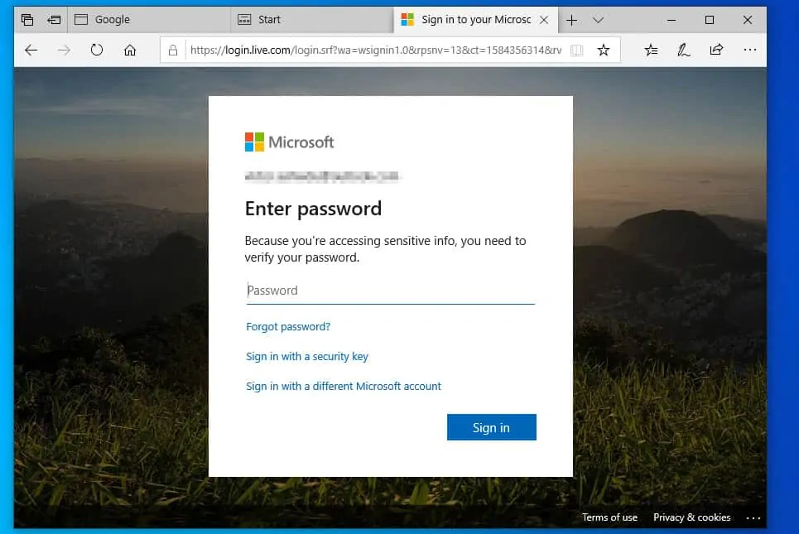Set these tabs aside icon
Viewport: 799px width, 534px height.
(54, 20)
